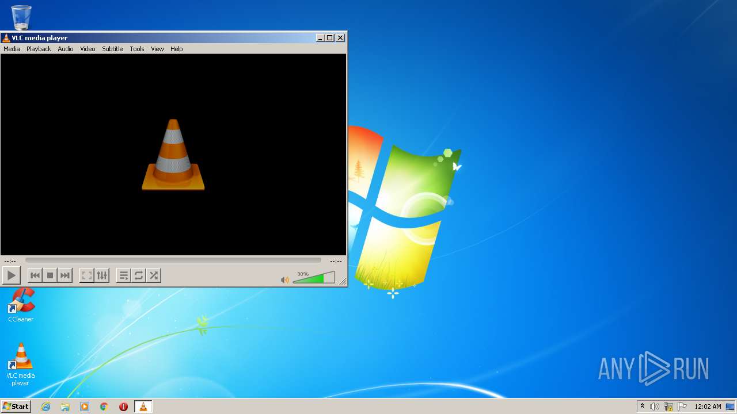The image size is (737, 414).
Task: Mute audio with speaker icon
Action: click(284, 280)
